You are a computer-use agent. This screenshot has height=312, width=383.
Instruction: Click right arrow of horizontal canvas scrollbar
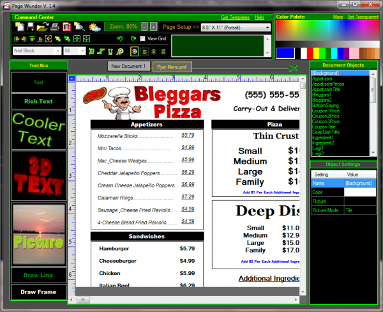296,299
